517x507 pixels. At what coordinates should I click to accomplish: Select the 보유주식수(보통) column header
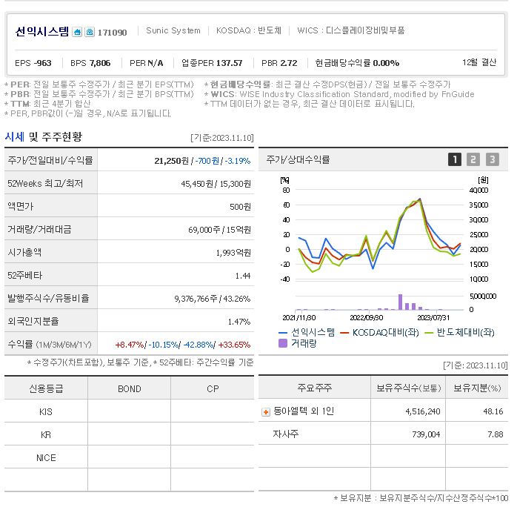[409, 388]
